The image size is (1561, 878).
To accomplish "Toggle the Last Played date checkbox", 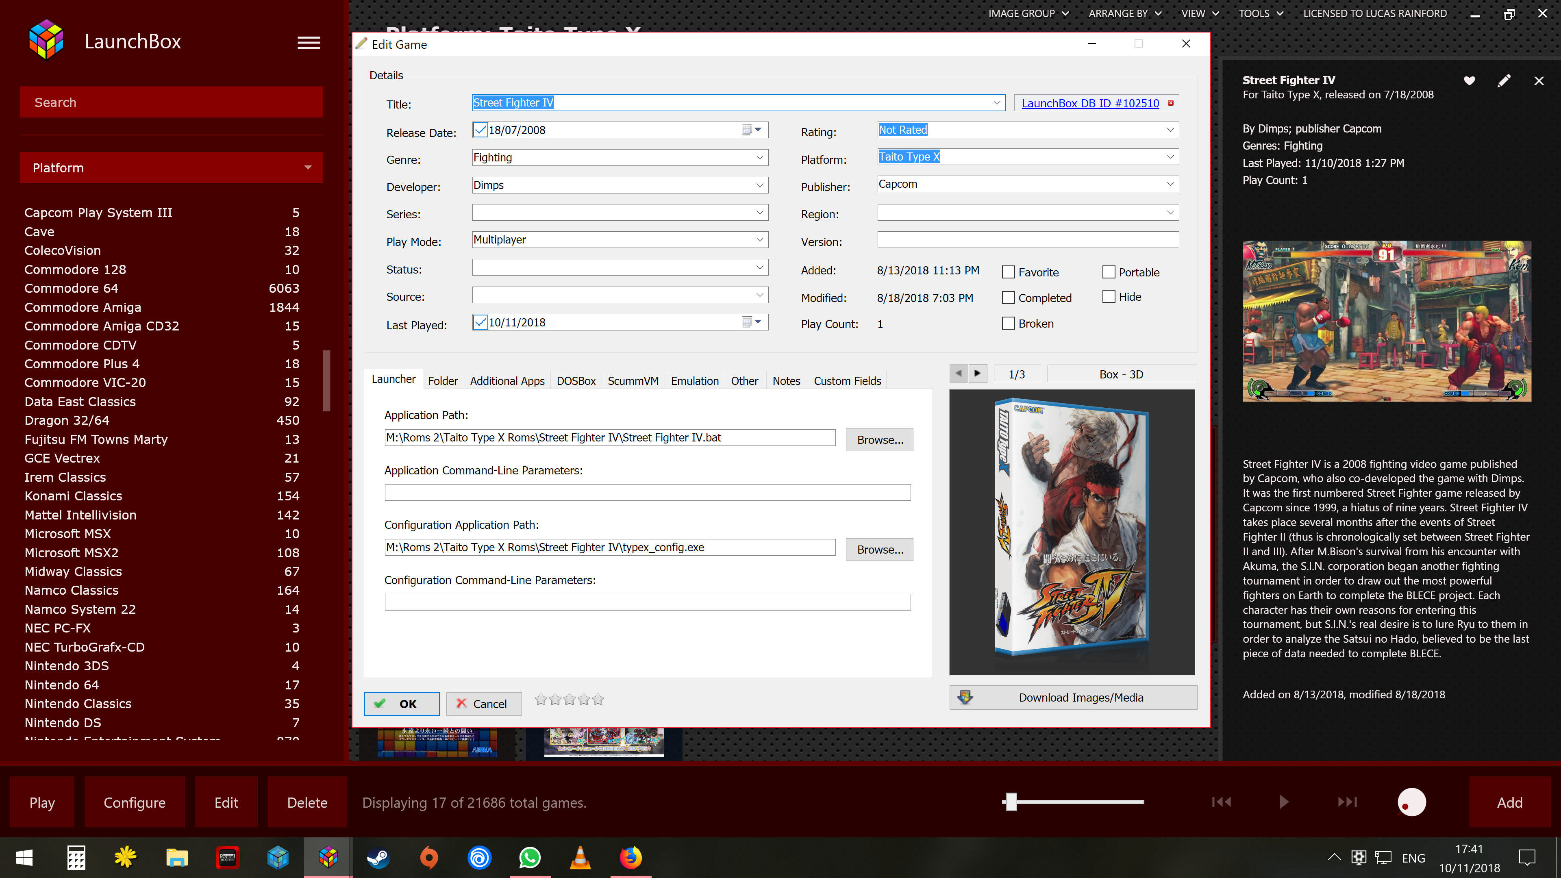I will (480, 322).
